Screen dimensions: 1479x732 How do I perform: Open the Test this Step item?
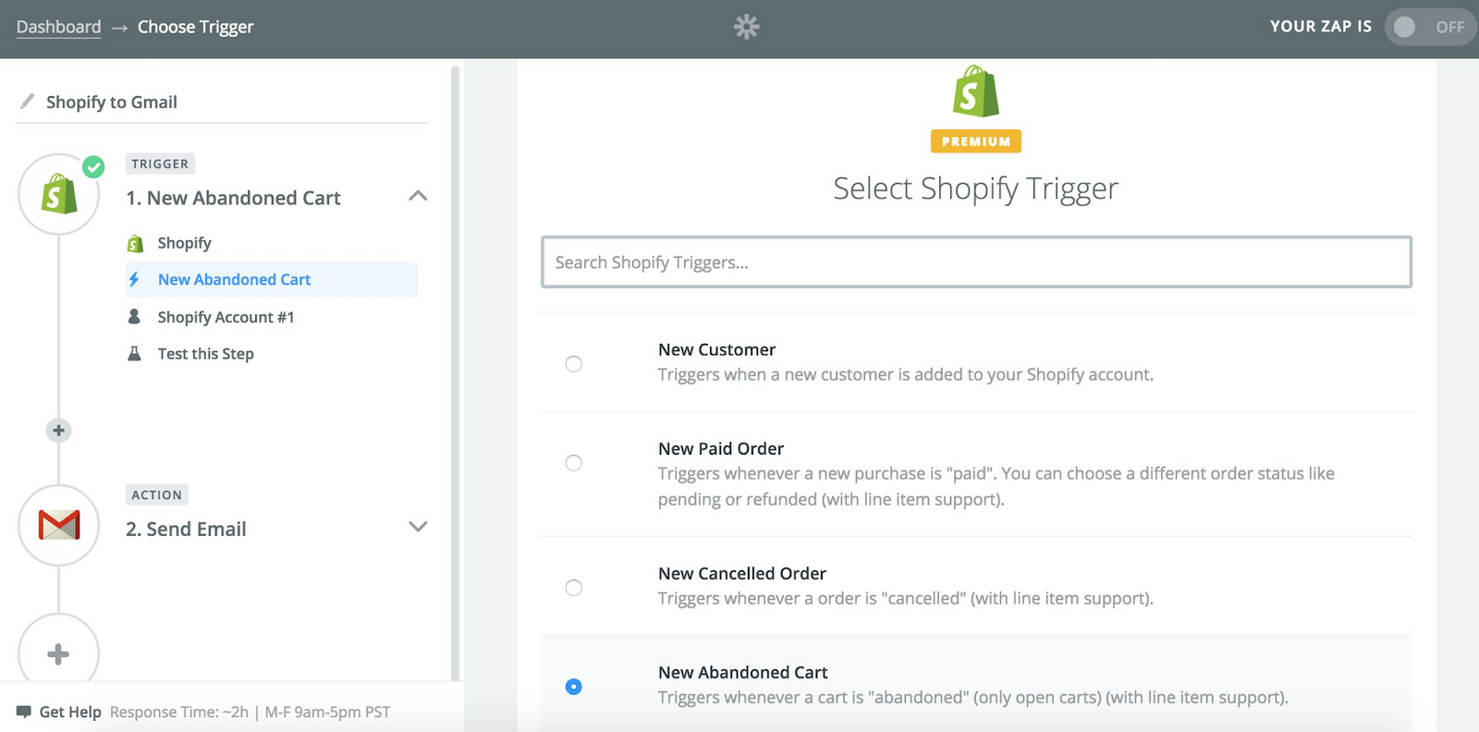[205, 354]
